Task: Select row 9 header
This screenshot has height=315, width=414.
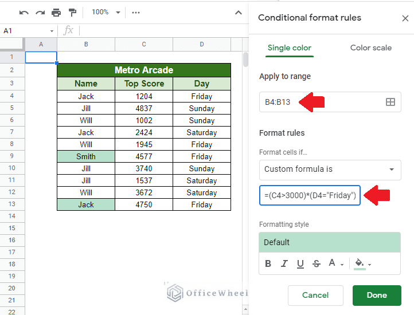Action: point(12,156)
